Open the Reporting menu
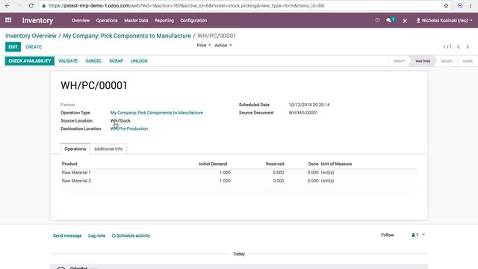478x269 pixels. click(x=164, y=20)
